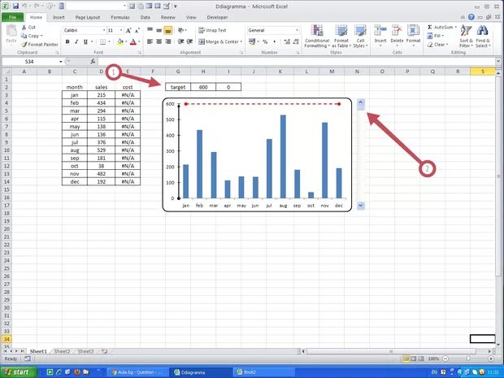Viewport: 504px width, 378px height.
Task: Toggle Middle Align vertical alignment
Action: (159, 30)
